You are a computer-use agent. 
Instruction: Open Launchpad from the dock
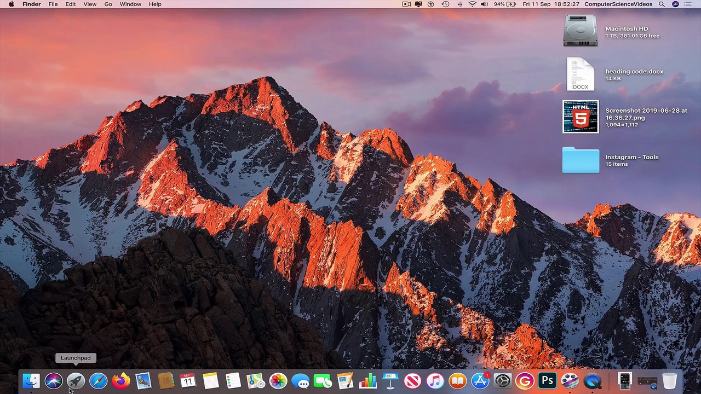76,381
